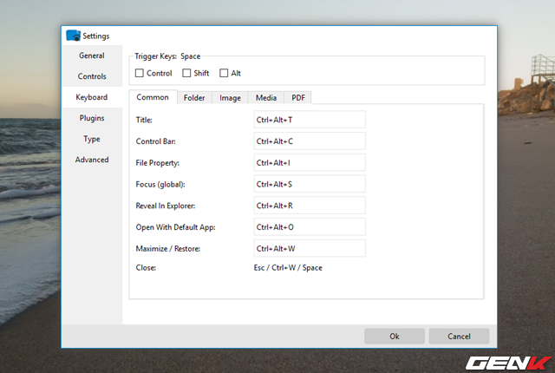Switch to the Folder shortcuts tab
The width and height of the screenshot is (555, 373).
[x=194, y=98]
